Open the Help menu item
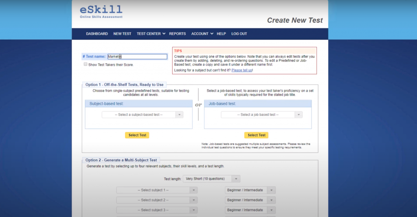The width and height of the screenshot is (417, 217). (221, 34)
